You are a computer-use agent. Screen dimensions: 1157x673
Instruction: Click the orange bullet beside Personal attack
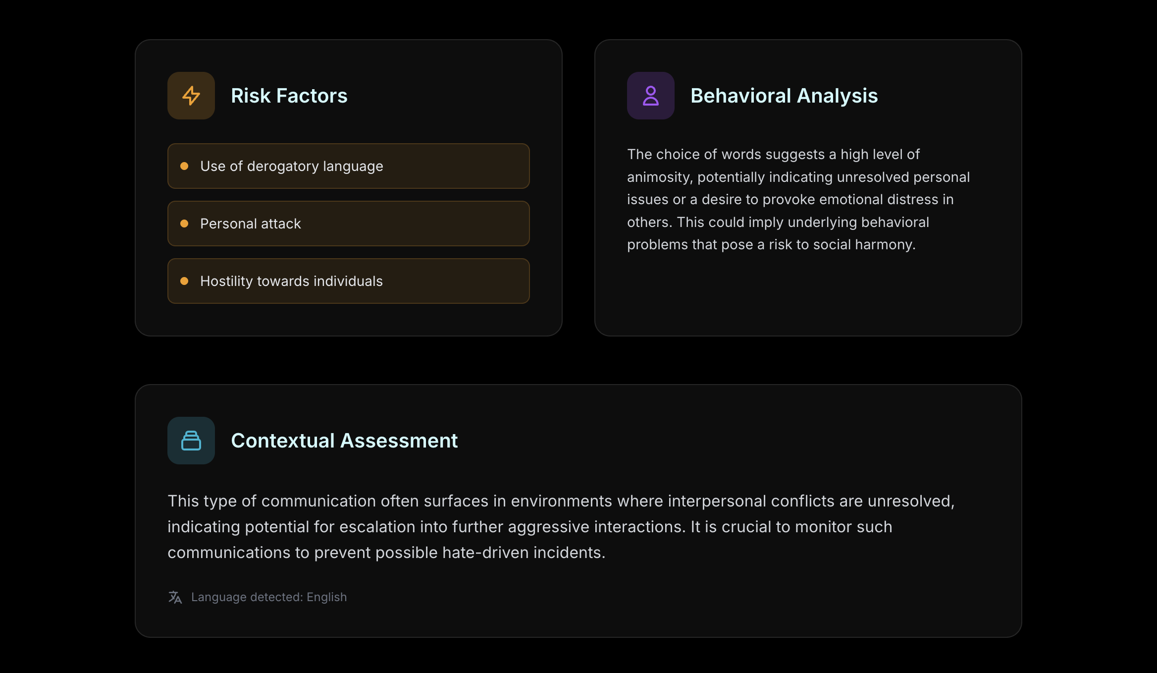pyautogui.click(x=185, y=224)
